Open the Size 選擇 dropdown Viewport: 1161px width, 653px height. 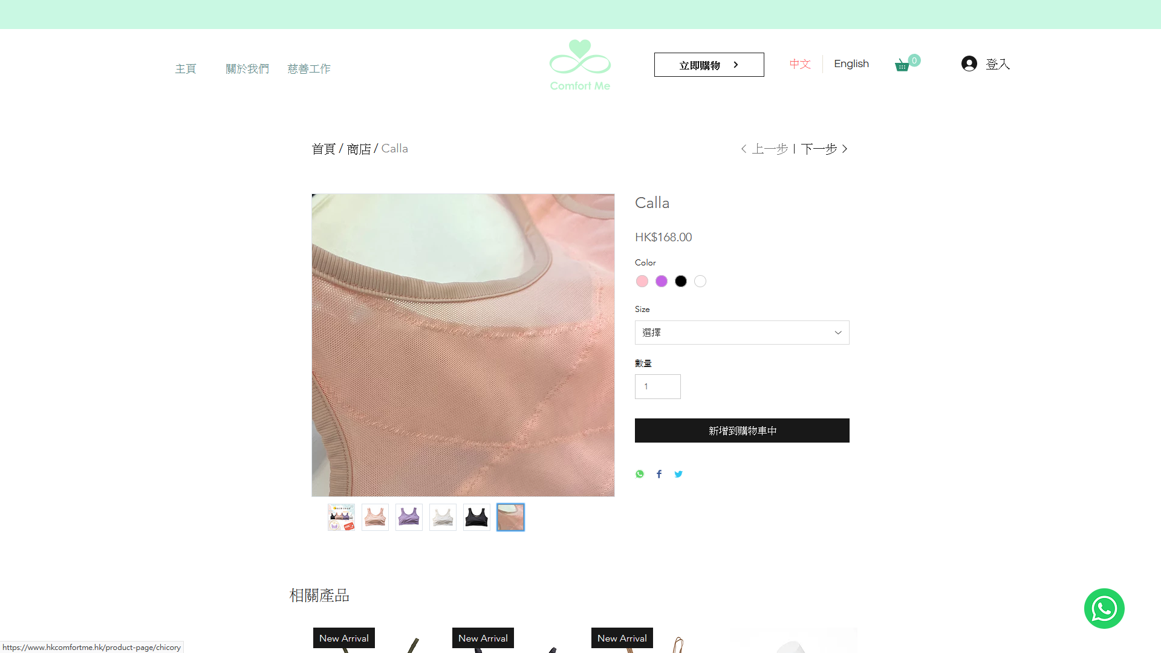pyautogui.click(x=742, y=333)
